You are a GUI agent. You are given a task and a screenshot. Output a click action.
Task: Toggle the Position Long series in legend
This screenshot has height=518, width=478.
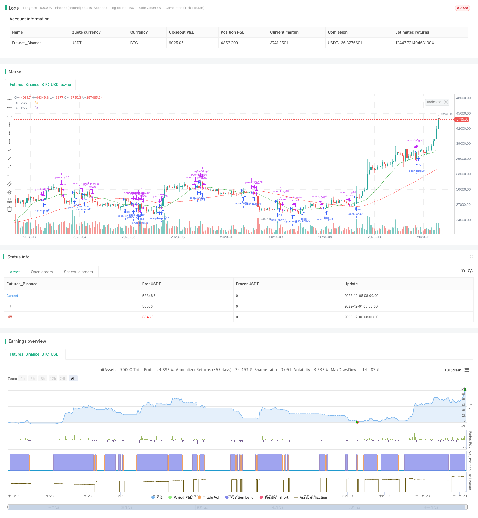[x=239, y=497]
